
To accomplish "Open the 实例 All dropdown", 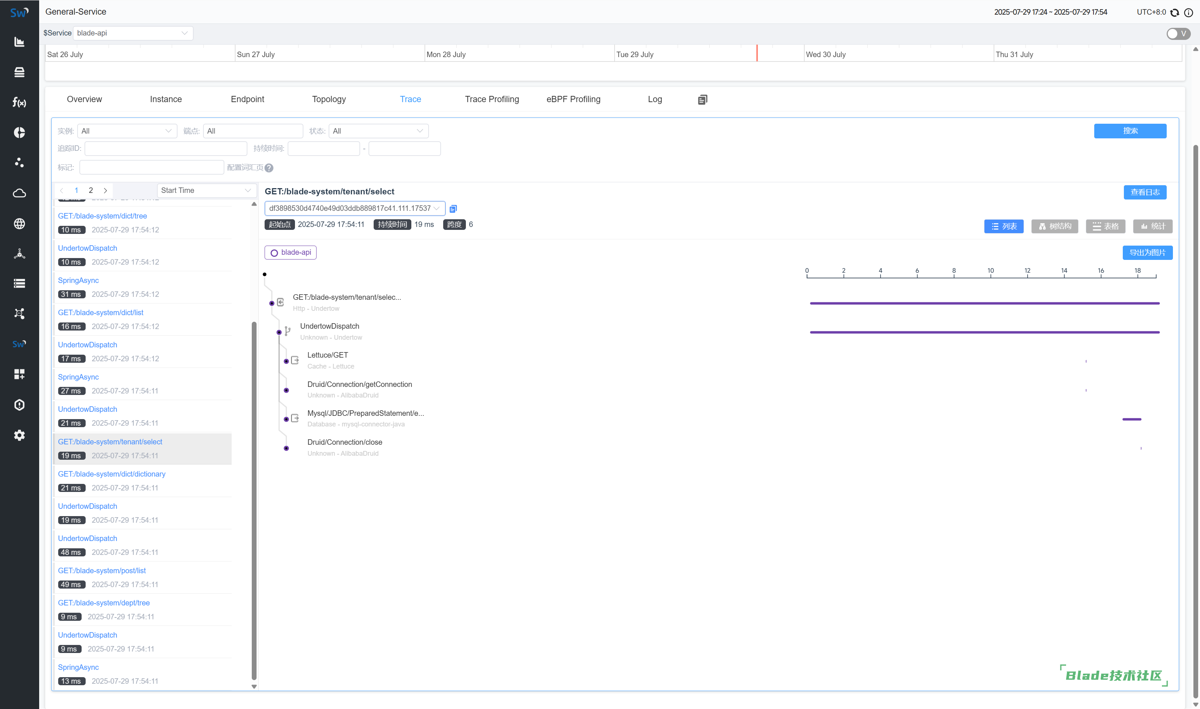I will coord(127,131).
